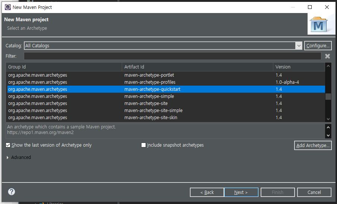Open help via the question mark icon
Screen dimensions: 337x204
click(12, 192)
